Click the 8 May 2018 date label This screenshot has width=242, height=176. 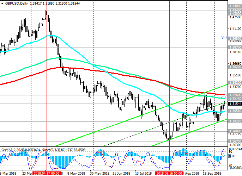[x=76, y=174]
